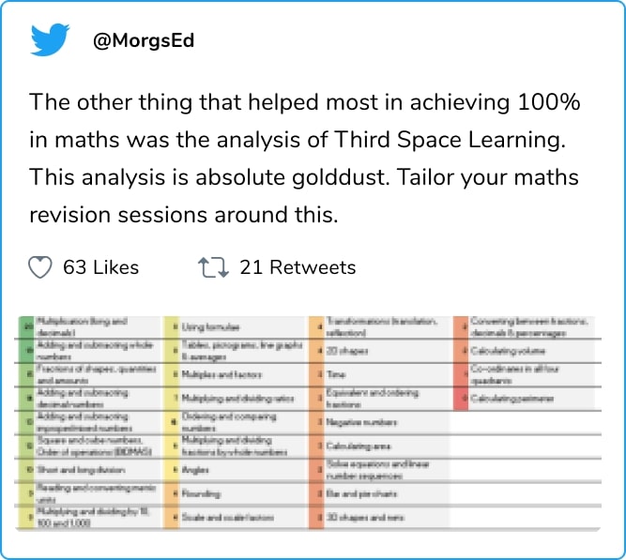Click the heart like icon
This screenshot has width=626, height=560.
point(40,268)
